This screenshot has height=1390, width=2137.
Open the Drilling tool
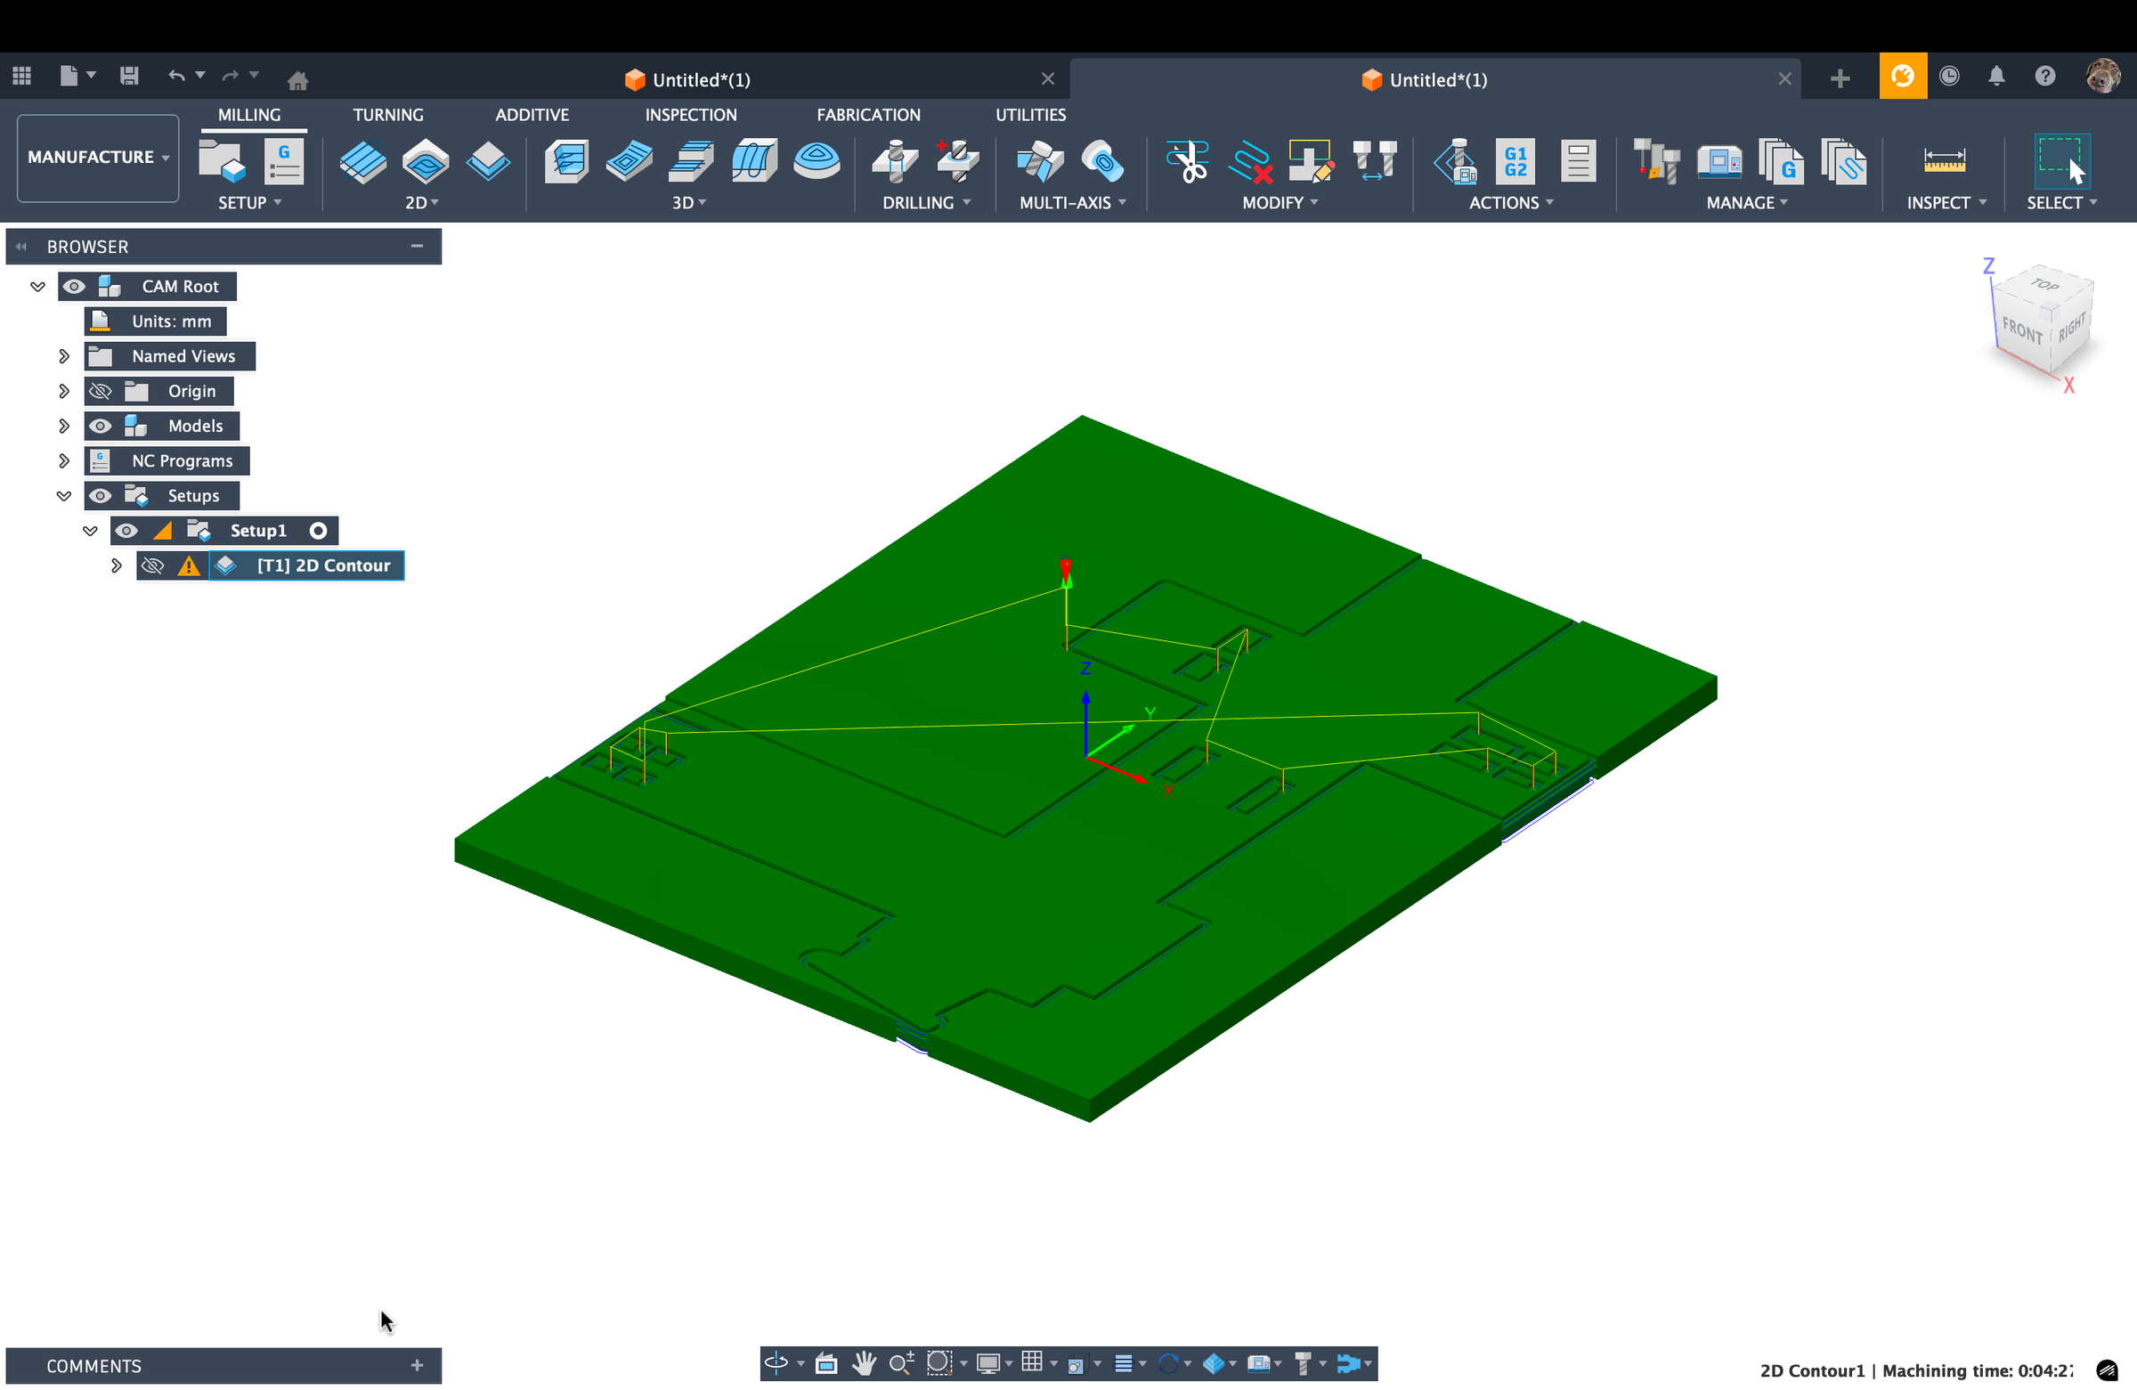tap(892, 162)
